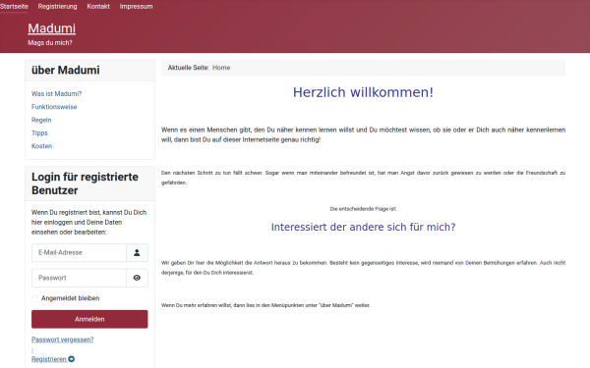
Task: Open the Regeln sidebar link
Action: (41, 120)
